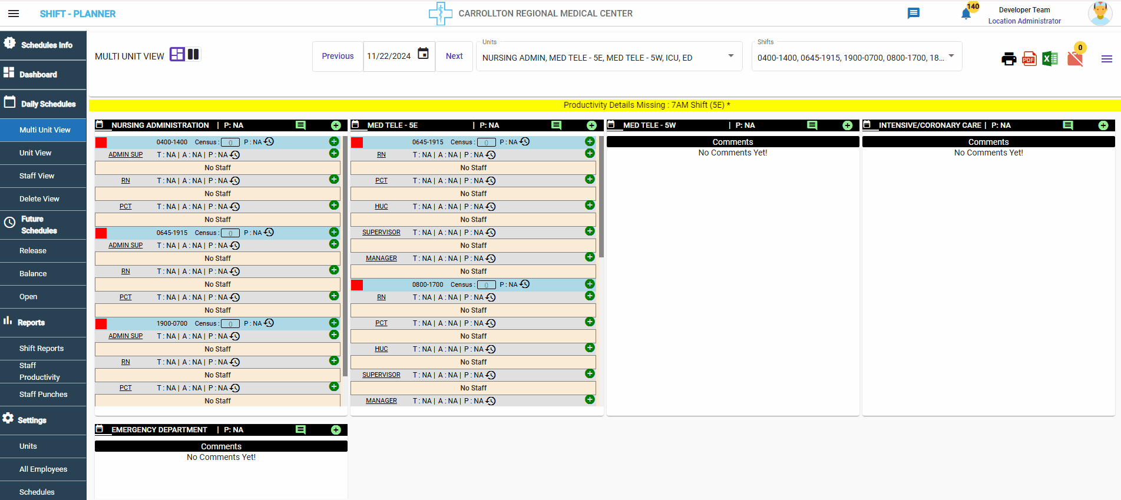Open Shift Reports from sidebar
Viewport: 1121px width, 500px height.
pos(41,349)
